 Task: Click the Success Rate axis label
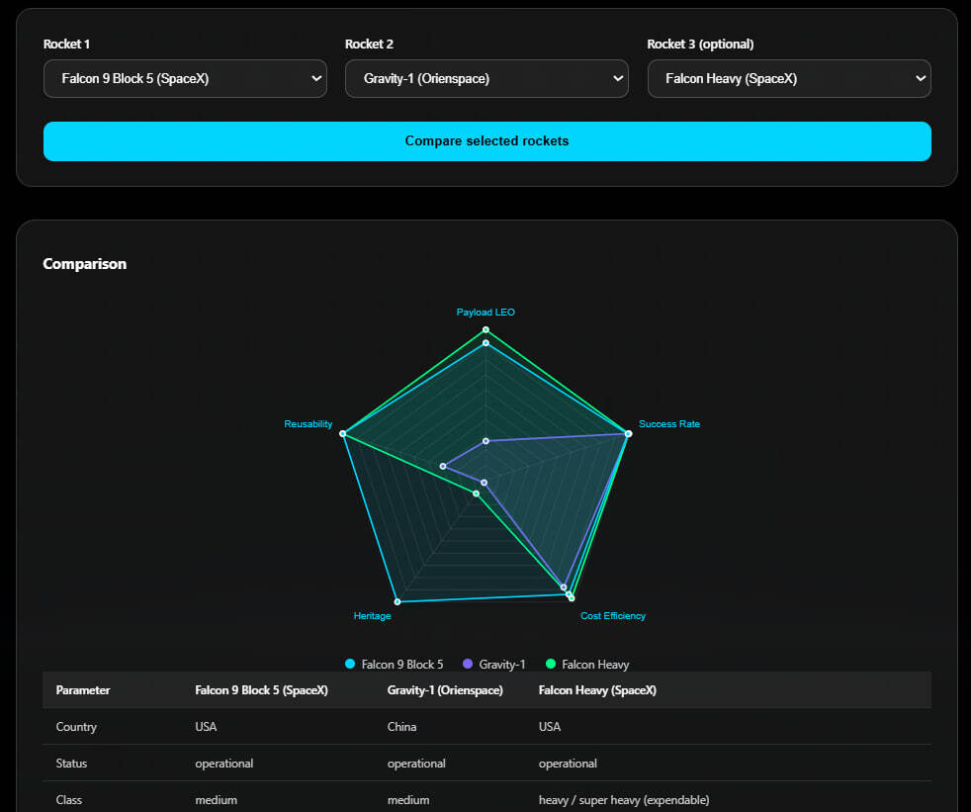click(x=669, y=423)
